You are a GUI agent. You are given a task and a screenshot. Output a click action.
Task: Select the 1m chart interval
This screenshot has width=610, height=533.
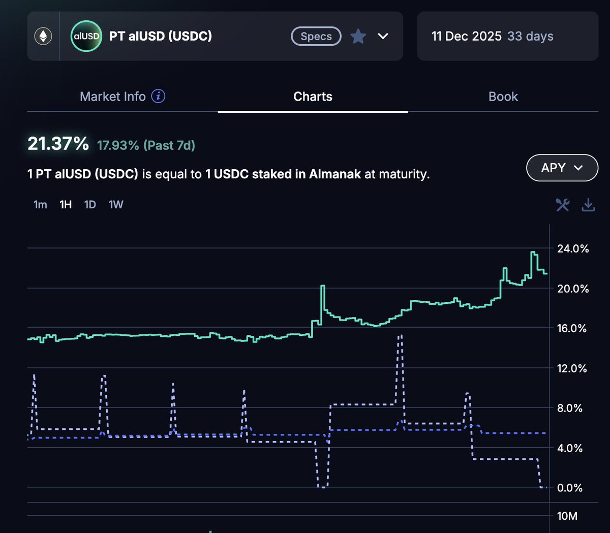point(40,205)
